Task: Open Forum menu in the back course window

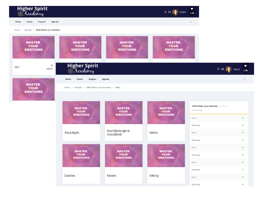Action: (29, 22)
